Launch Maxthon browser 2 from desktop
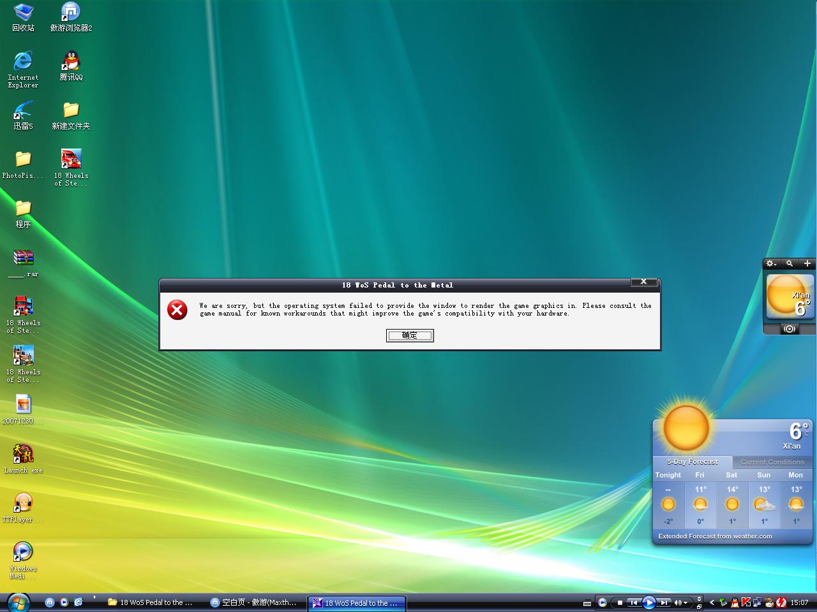This screenshot has width=817, height=612. (x=71, y=17)
